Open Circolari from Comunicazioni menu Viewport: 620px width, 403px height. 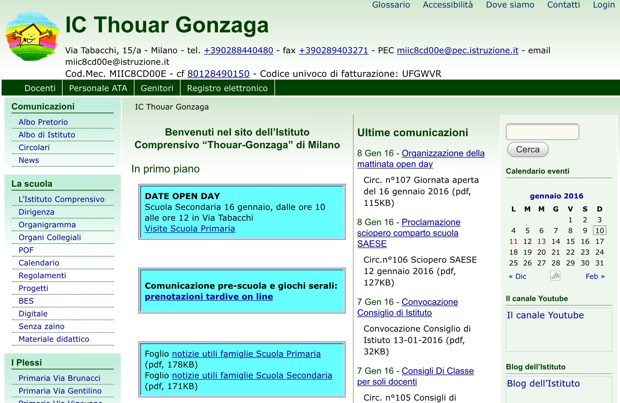click(x=34, y=147)
